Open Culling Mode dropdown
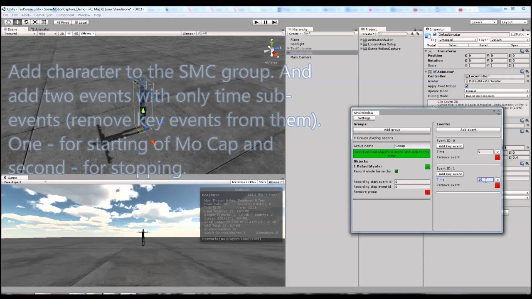This screenshot has width=532, height=299. 497,96
